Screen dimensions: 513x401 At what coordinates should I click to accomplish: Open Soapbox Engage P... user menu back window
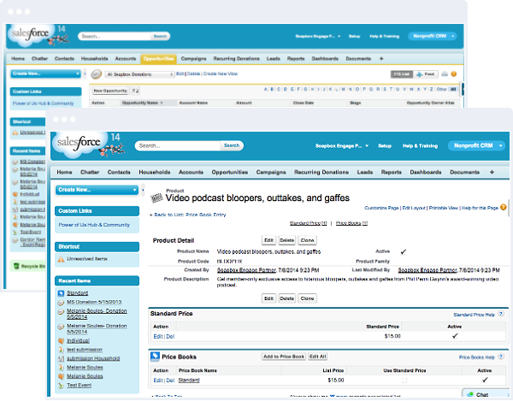[318, 36]
